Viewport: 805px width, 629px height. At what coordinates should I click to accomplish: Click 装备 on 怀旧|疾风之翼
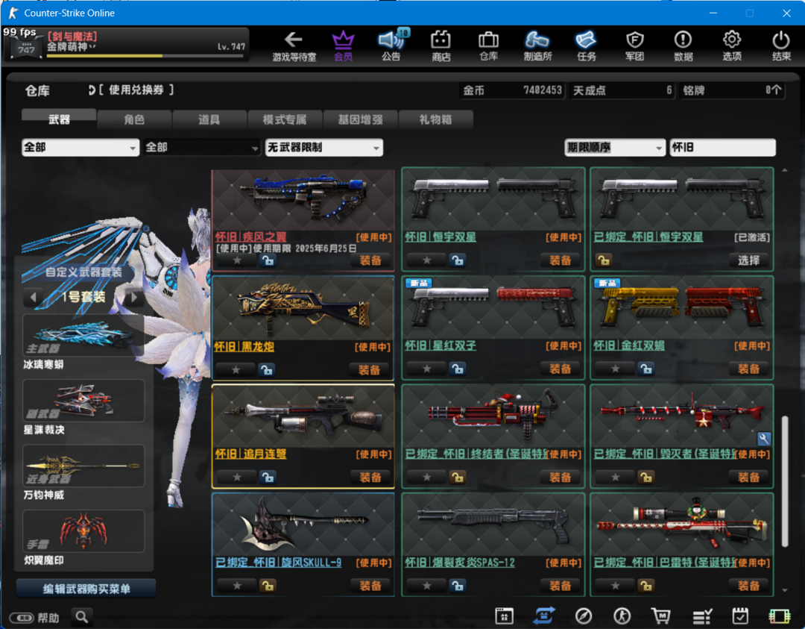(x=370, y=260)
